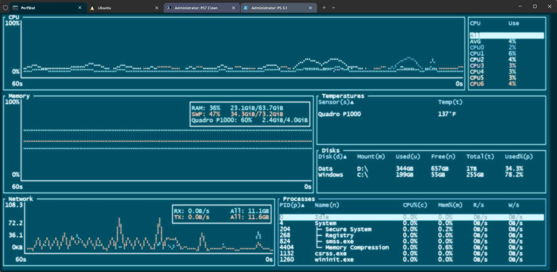
Task: Select the System process row
Action: point(325,223)
